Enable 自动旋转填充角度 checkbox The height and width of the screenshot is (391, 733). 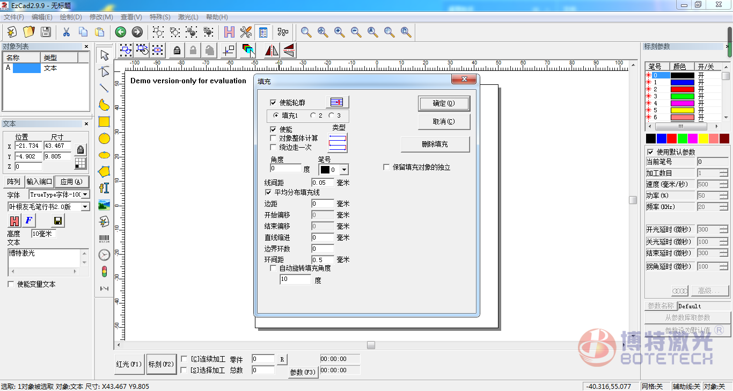coord(273,268)
